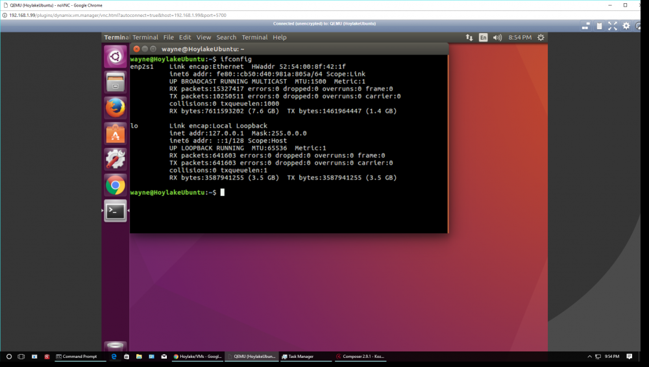Viewport: 649px width, 367px height.
Task: Launch Firefox from the Ubuntu launcher
Action: pos(115,108)
